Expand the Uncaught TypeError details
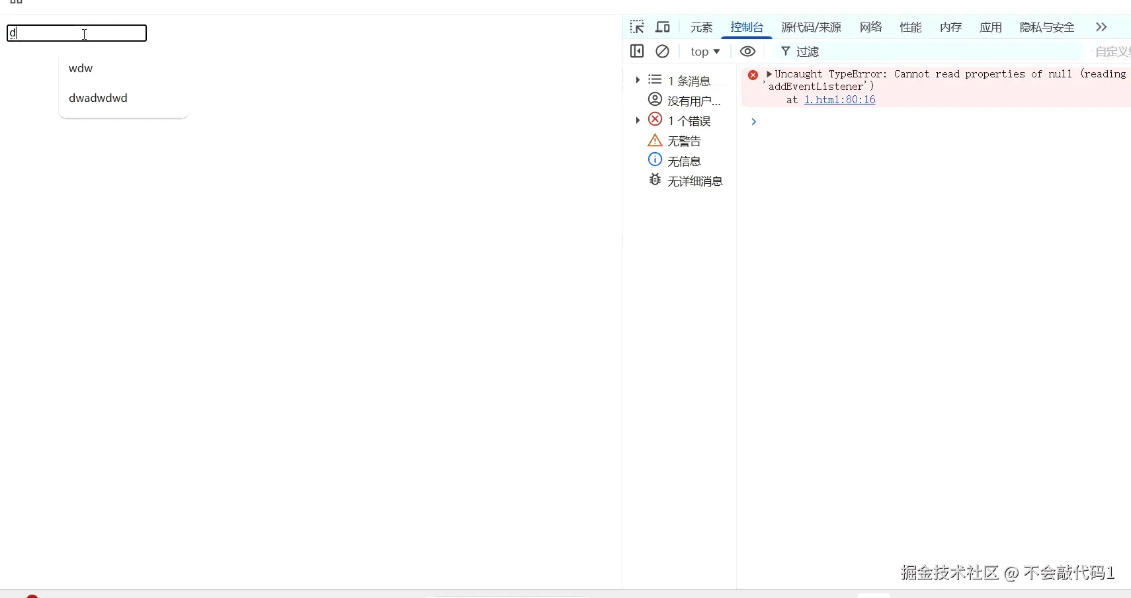This screenshot has height=598, width=1131. click(769, 73)
